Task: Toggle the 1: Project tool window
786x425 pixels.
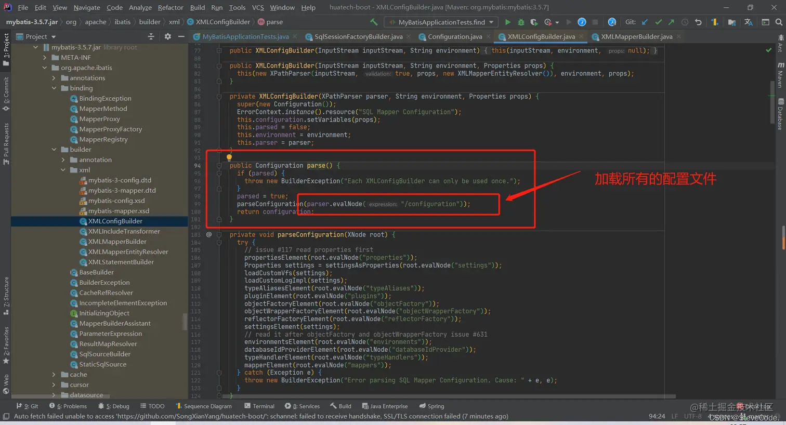Action: click(6, 49)
